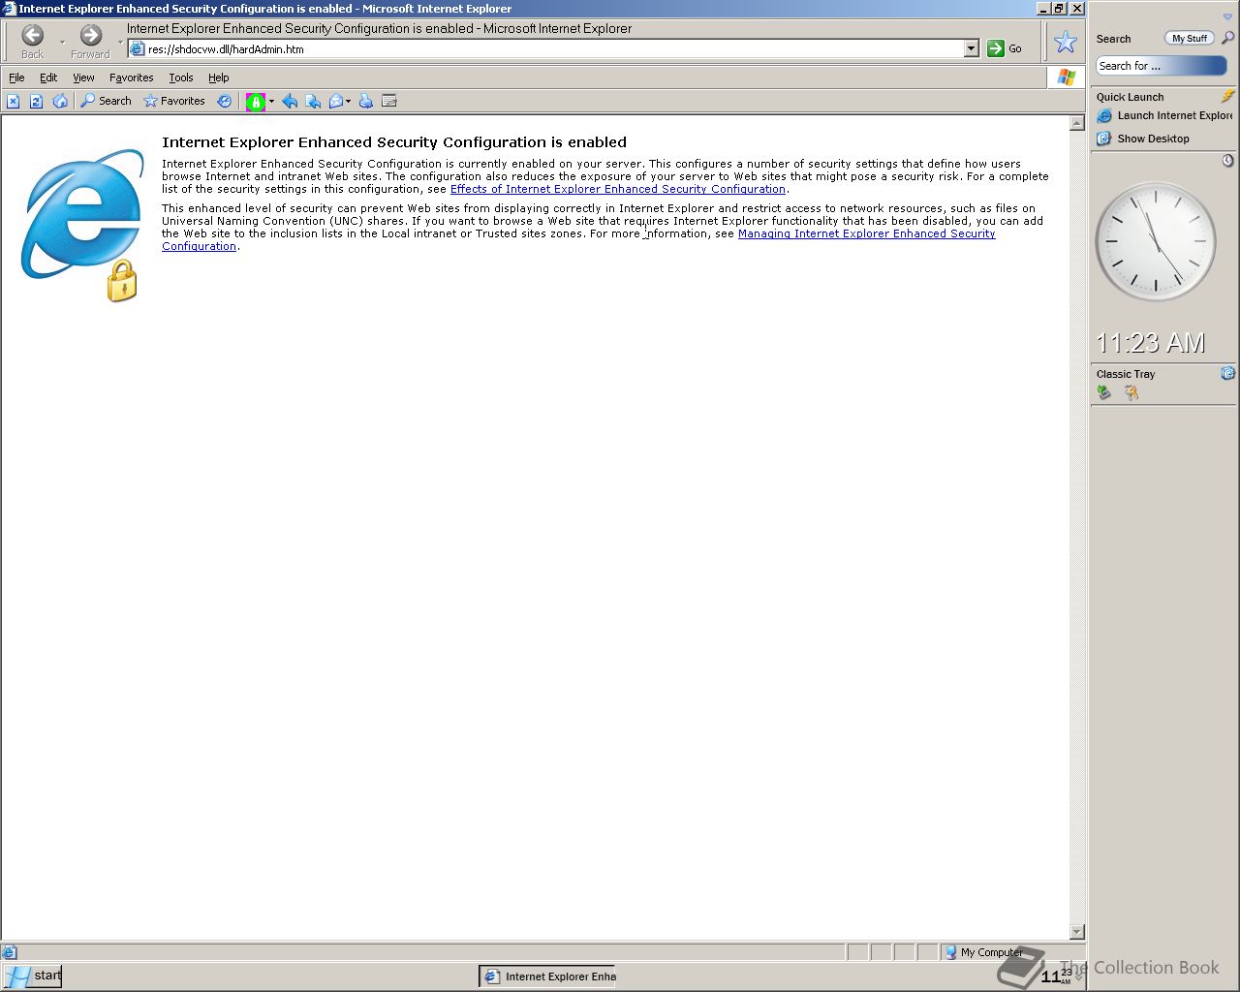Click the Print icon in the toolbar
The image size is (1240, 992).
366,101
